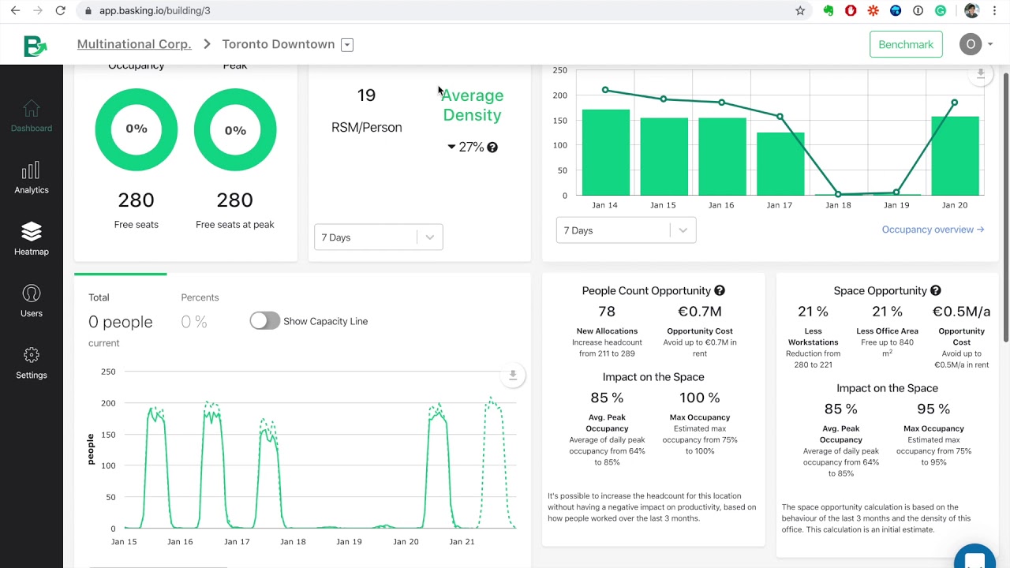The image size is (1010, 568).
Task: Click the 78 New Allocations value
Action: click(607, 312)
